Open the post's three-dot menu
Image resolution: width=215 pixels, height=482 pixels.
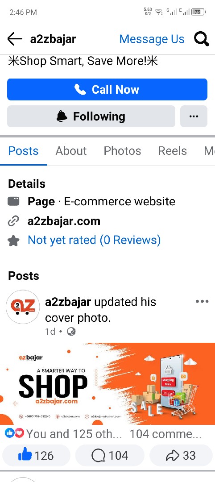202,301
